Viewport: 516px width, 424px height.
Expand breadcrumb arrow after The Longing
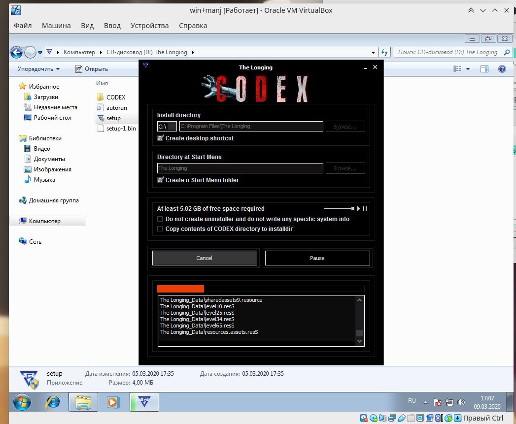[193, 52]
